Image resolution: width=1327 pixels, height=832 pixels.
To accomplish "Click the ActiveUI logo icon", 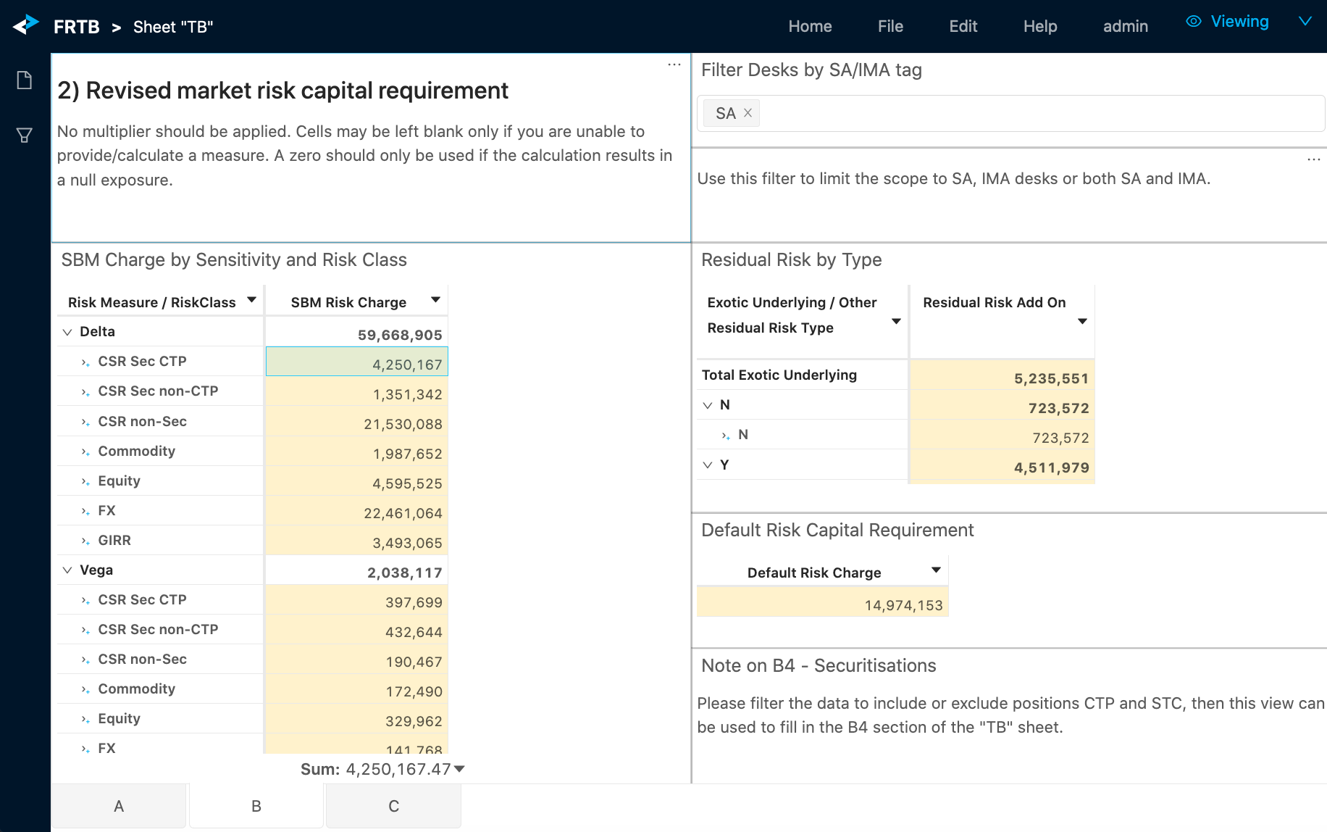I will pyautogui.click(x=26, y=25).
